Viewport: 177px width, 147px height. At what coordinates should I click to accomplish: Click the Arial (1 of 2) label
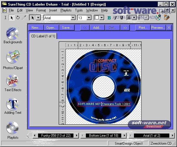point(152,136)
